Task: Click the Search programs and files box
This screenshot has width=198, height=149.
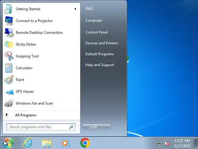Action: coord(41,127)
